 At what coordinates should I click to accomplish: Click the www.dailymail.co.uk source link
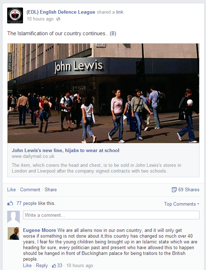33,156
